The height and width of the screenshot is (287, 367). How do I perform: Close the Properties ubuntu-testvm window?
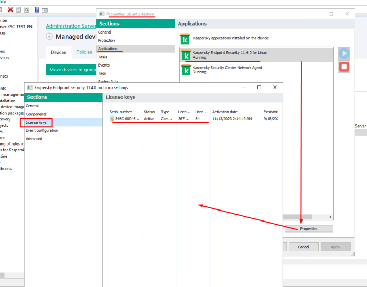coord(347,14)
